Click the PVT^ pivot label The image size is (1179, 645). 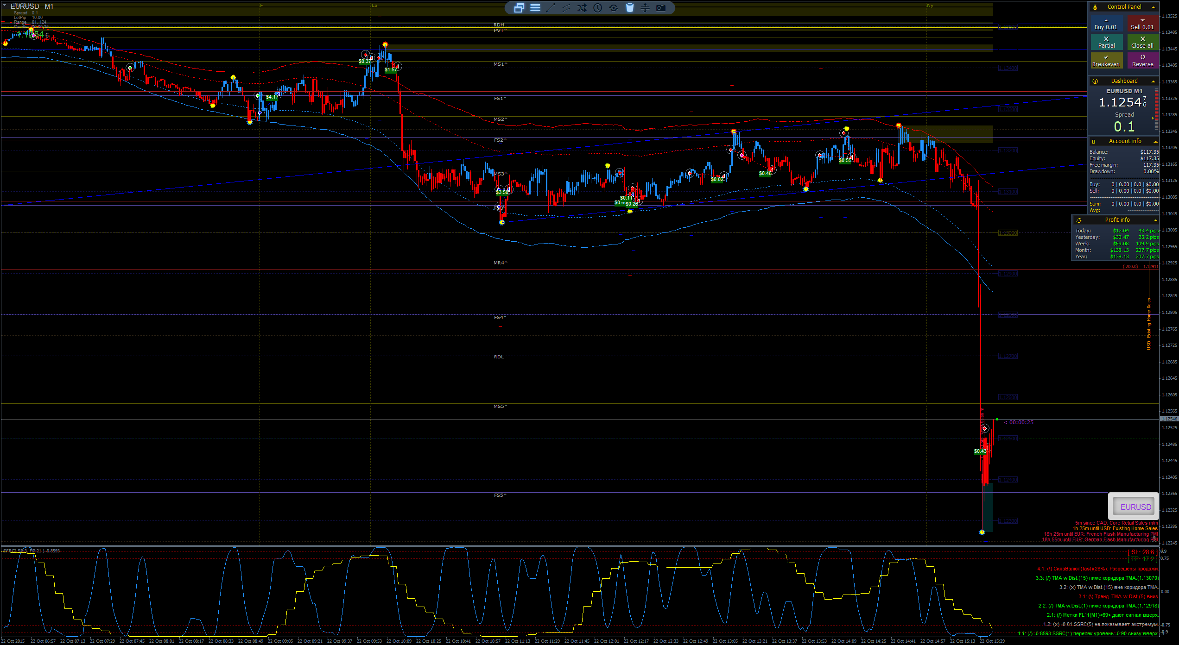tap(500, 31)
